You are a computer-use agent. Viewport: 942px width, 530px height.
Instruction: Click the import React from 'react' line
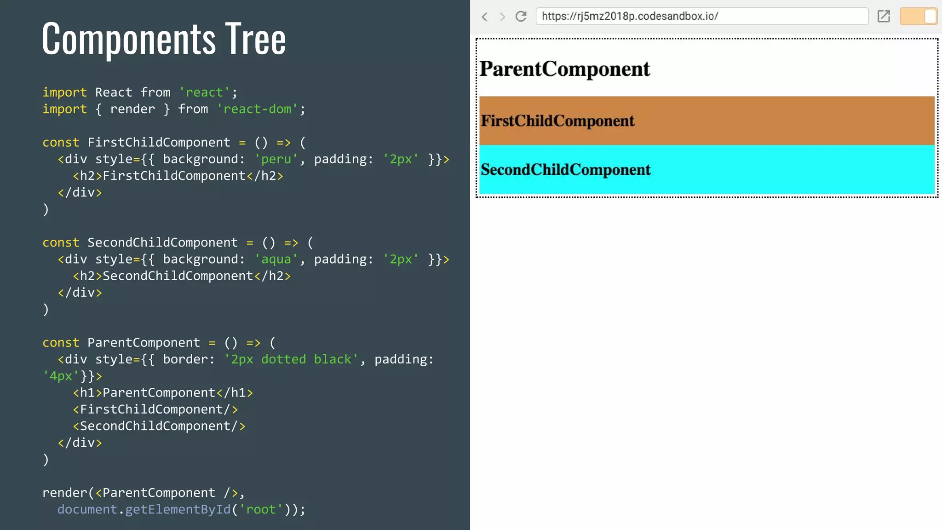point(140,92)
